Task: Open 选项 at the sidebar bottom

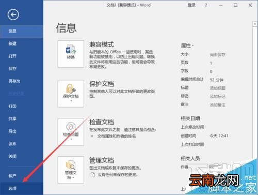Action: pos(22,189)
